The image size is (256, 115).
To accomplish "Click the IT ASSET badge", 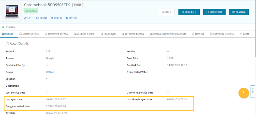I will 78,5.
